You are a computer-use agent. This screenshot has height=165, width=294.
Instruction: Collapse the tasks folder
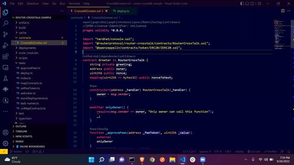point(22,63)
